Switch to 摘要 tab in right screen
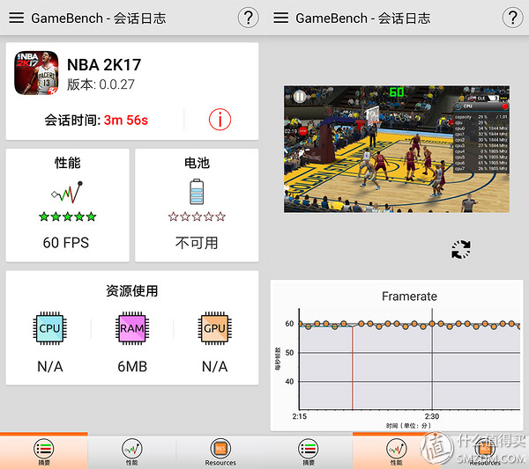The width and height of the screenshot is (529, 469). pos(309,451)
